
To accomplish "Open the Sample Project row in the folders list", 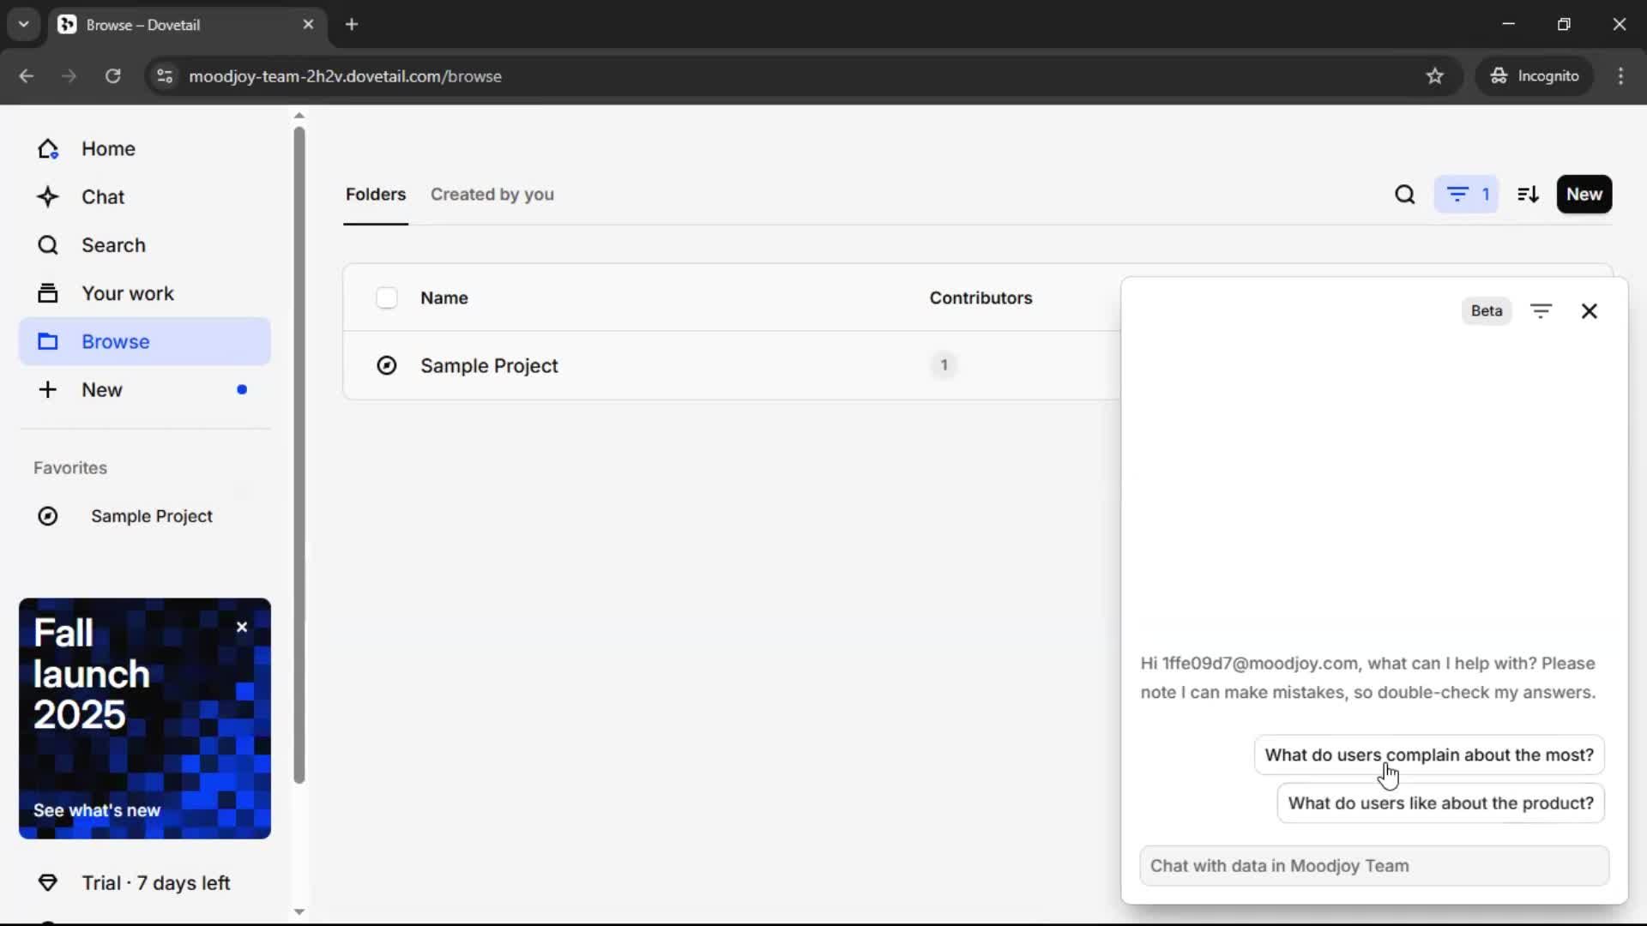I will point(489,366).
